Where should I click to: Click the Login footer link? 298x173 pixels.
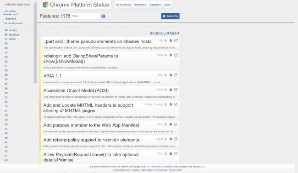tap(179, 170)
